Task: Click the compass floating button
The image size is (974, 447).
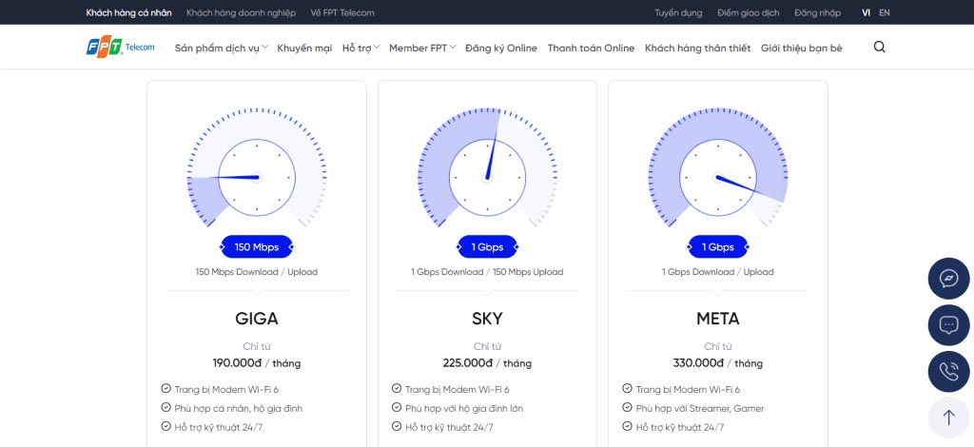Action: click(948, 279)
